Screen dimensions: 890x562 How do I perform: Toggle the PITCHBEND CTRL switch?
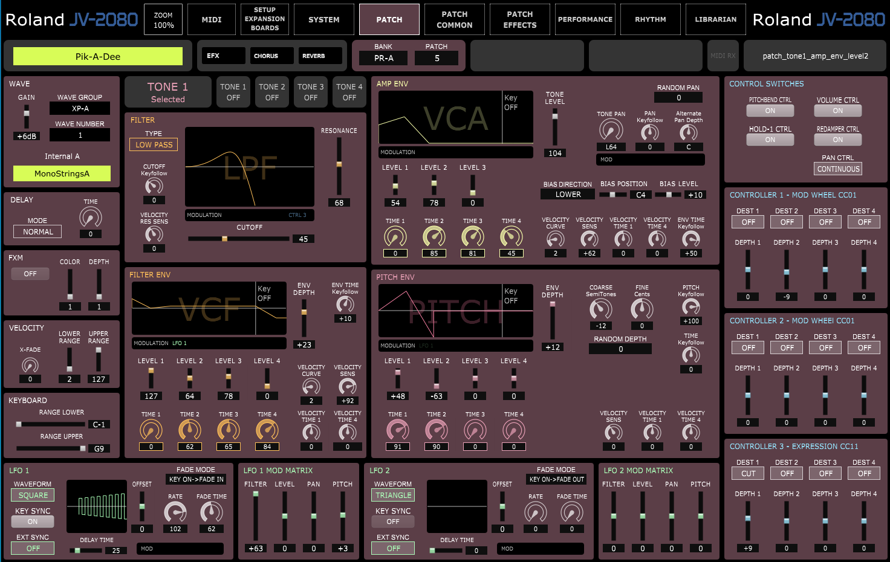770,111
